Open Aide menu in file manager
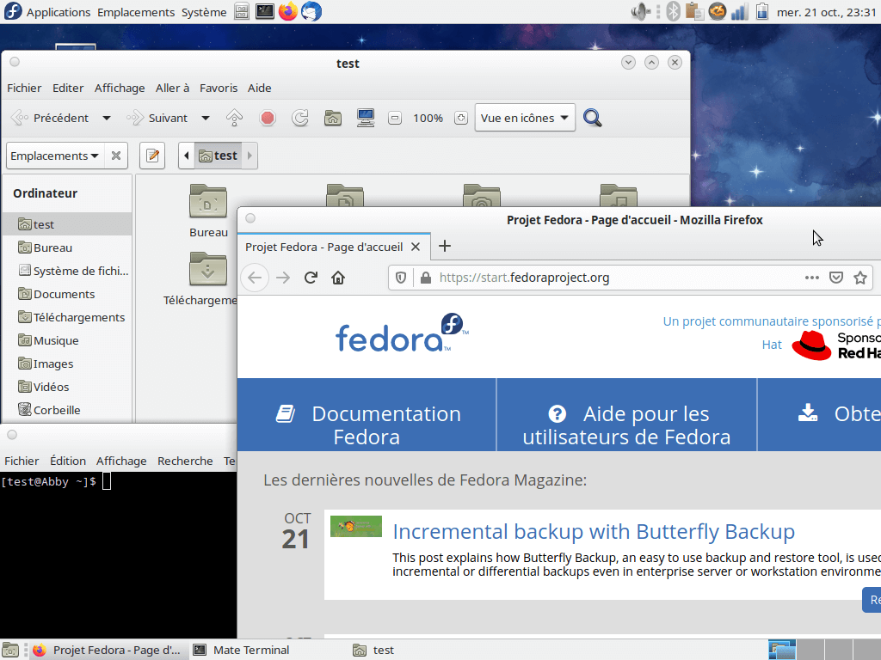Image resolution: width=881 pixels, height=660 pixels. (x=260, y=89)
